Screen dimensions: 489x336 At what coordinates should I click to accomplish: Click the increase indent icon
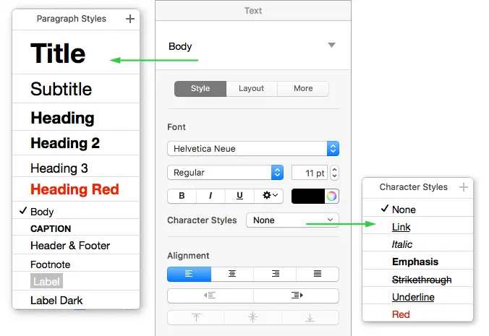click(x=297, y=296)
